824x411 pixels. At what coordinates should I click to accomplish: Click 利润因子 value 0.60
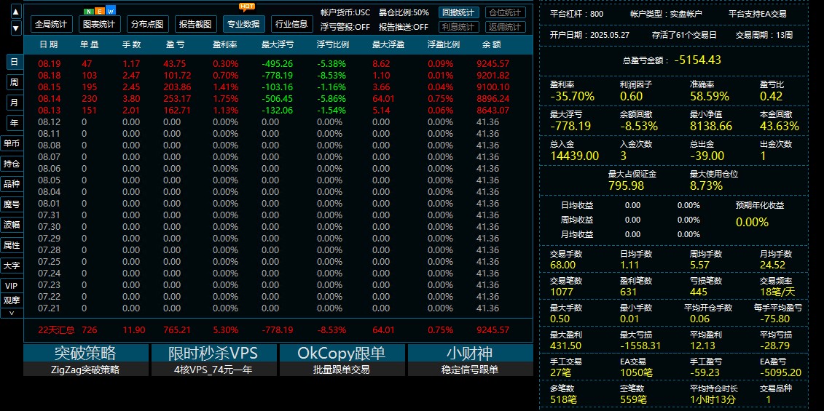coord(631,96)
